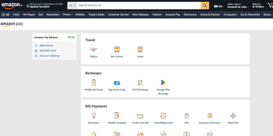The height and width of the screenshot is (136, 273).
Task: Open the Credit Card Bill icon
Action: point(140,116)
